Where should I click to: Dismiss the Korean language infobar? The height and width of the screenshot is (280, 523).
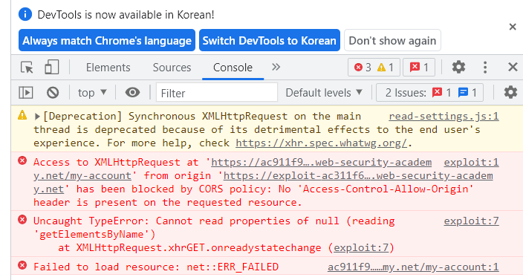tap(513, 27)
